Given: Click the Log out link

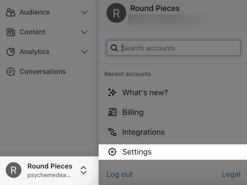Looking at the screenshot, I should tap(119, 174).
